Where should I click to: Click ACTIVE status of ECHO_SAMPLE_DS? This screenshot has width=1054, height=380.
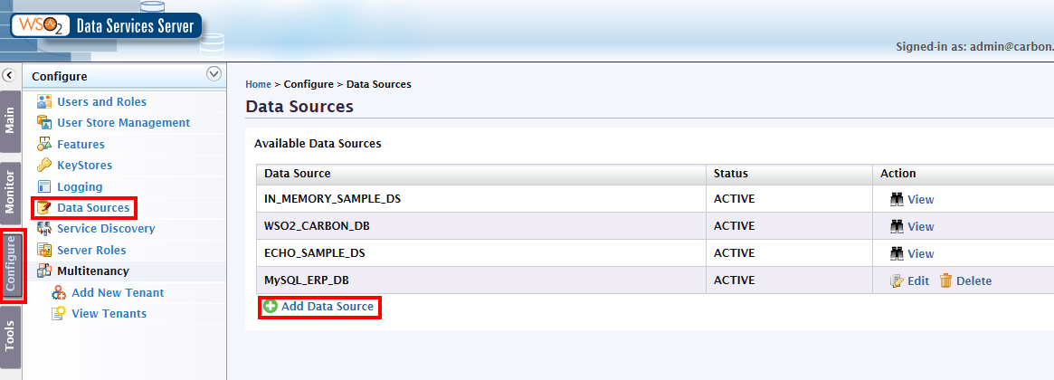[734, 253]
